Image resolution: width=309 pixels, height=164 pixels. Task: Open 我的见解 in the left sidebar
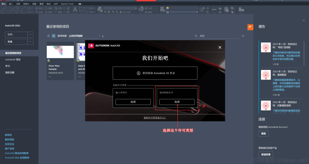pyautogui.click(x=10, y=72)
